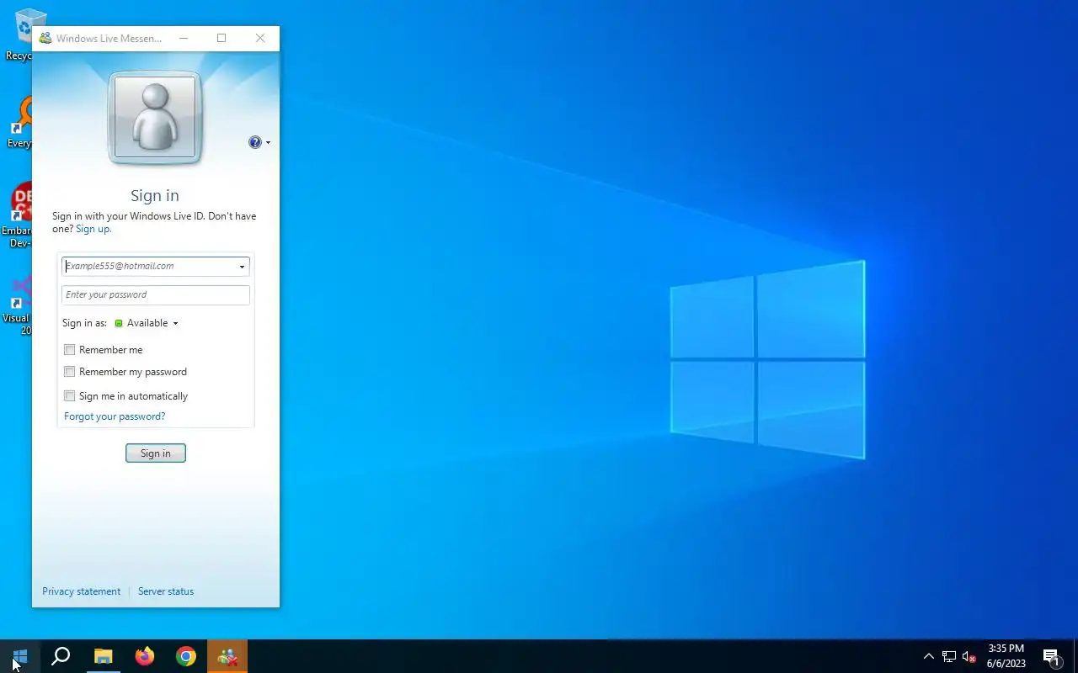Viewport: 1078px width, 673px height.
Task: Focus the Enter your password field
Action: pyautogui.click(x=156, y=294)
